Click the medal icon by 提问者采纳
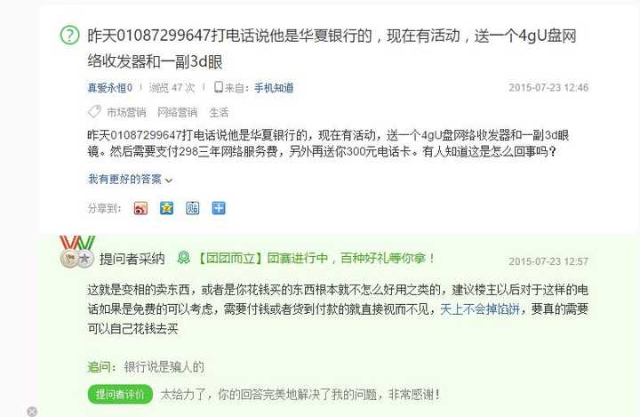This screenshot has height=417, width=640. 77,252
